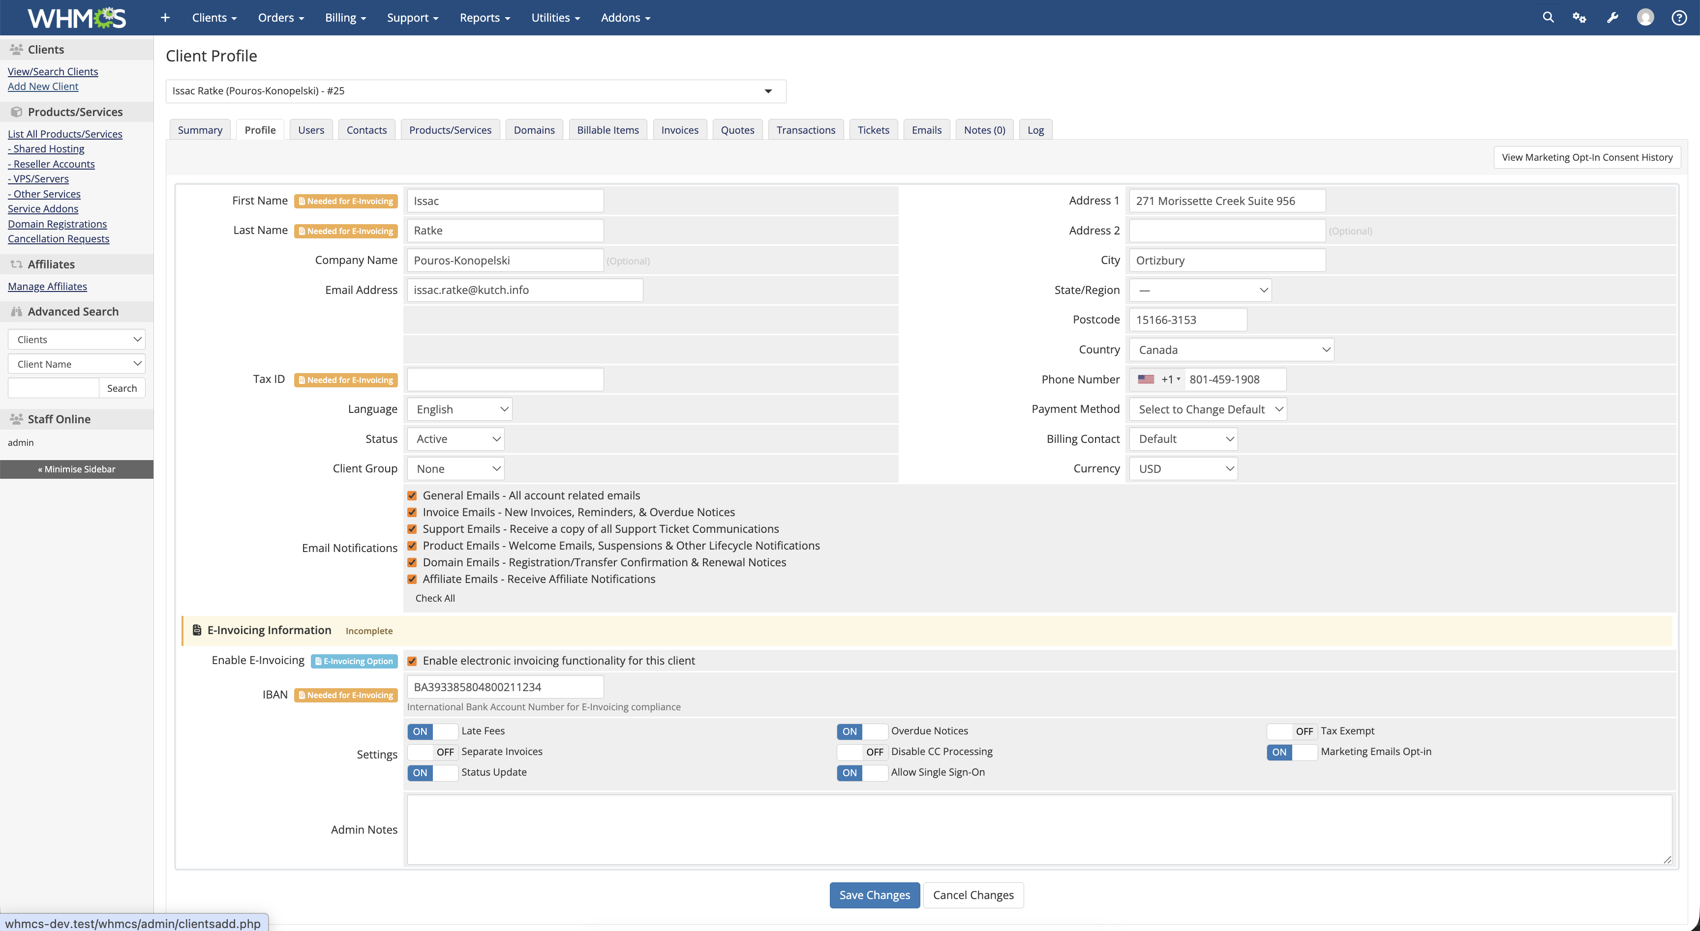Expand the Status dropdown set to Active
1700x931 pixels.
point(456,439)
